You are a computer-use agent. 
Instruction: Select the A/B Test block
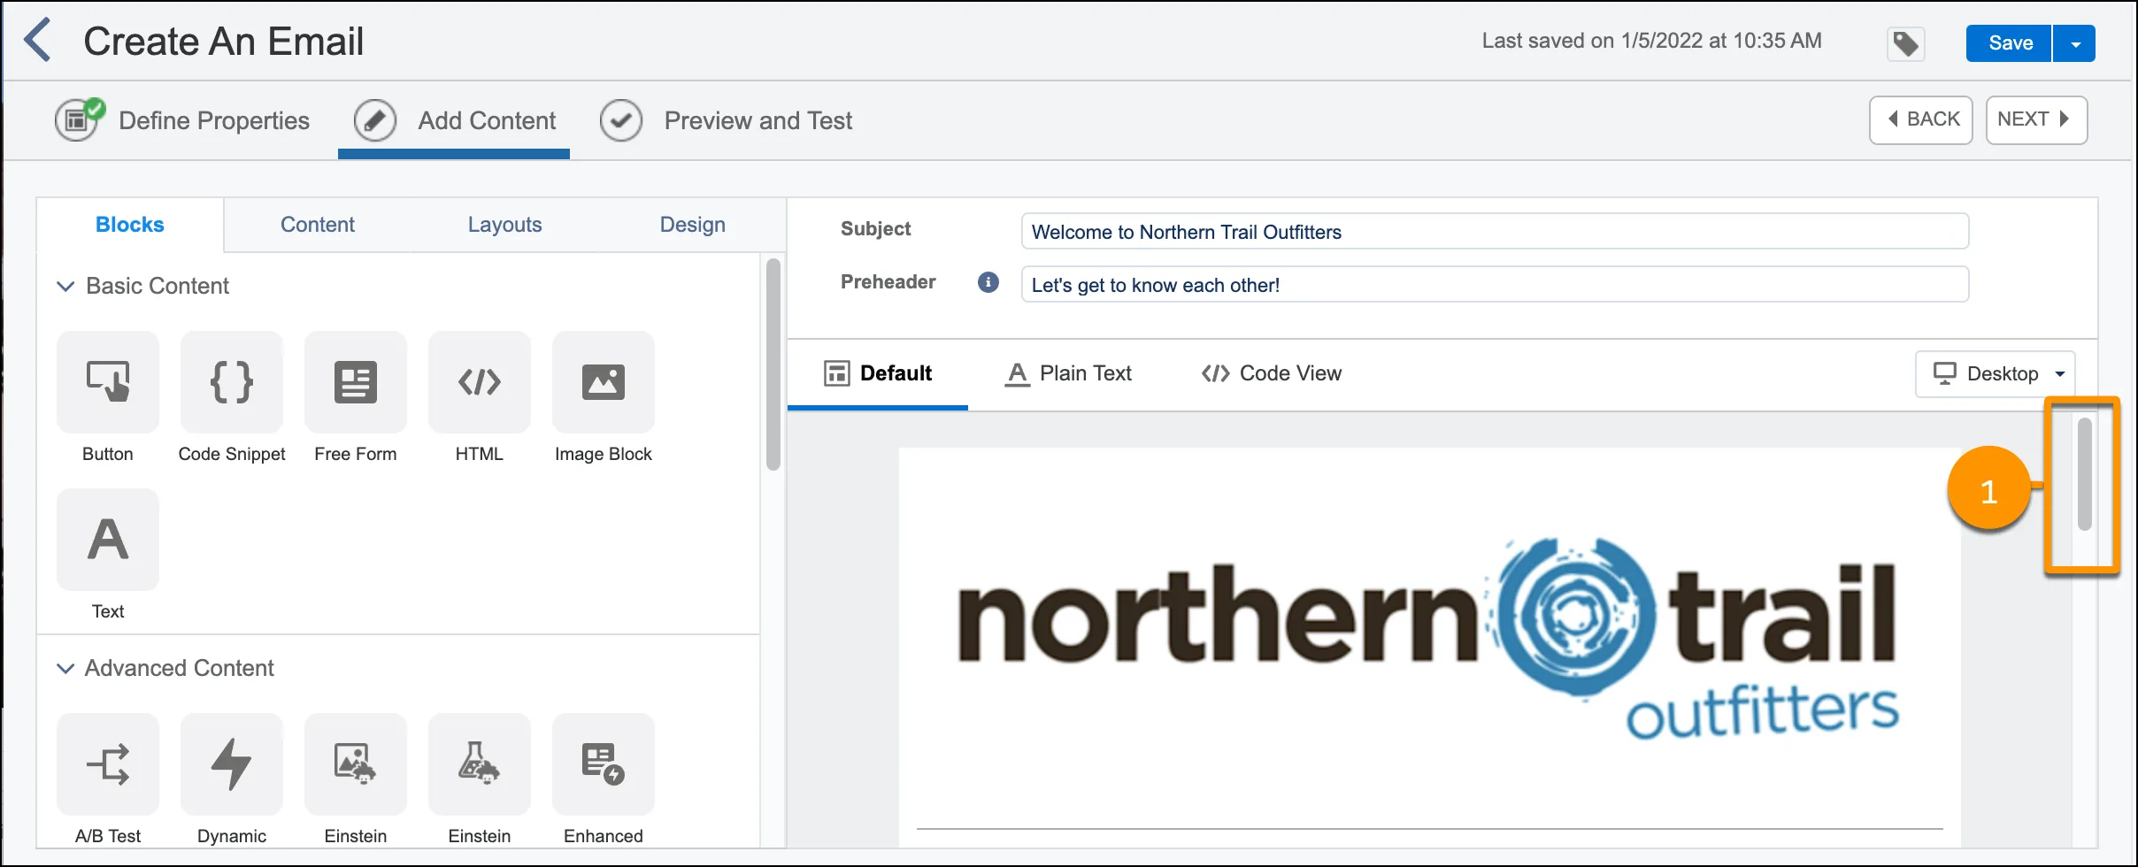(x=108, y=764)
